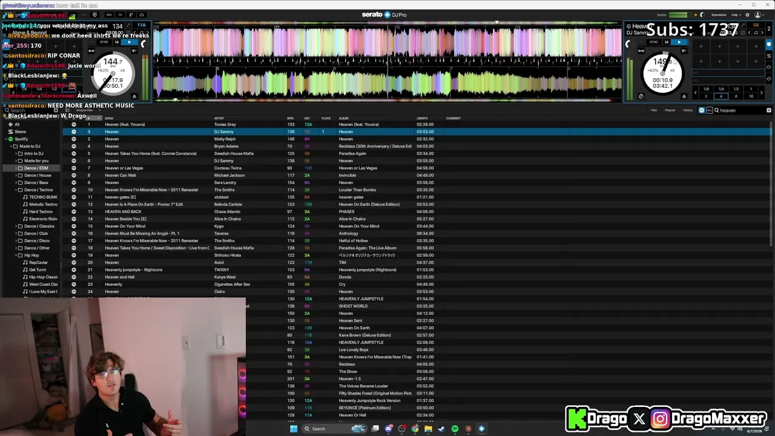Clear the heaven search text
Image resolution: width=775 pixels, height=436 pixels.
769,110
